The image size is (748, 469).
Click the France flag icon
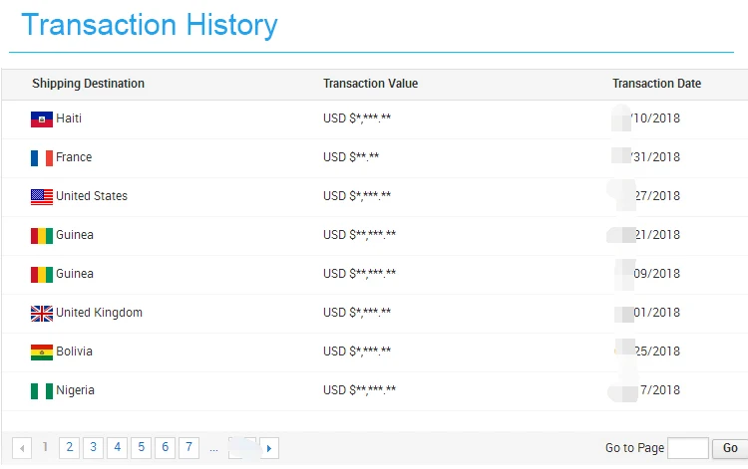click(41, 158)
